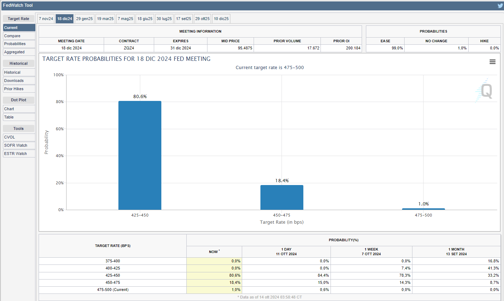Open the chart hamburger menu
Viewport: 504px width, 301px height.
(492, 62)
